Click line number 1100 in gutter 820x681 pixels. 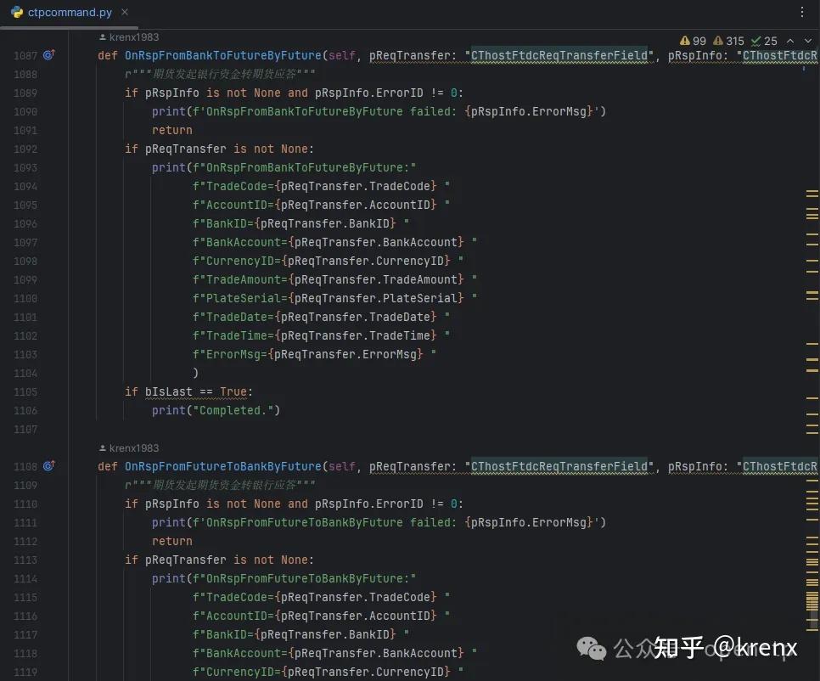(25, 299)
